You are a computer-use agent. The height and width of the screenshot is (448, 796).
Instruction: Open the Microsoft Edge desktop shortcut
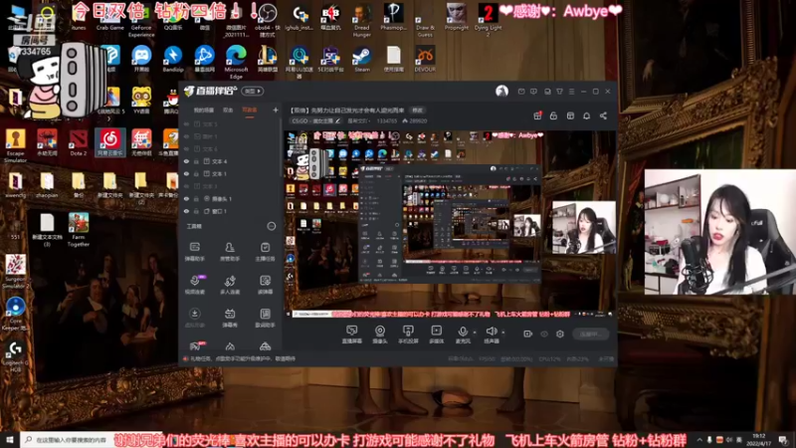pyautogui.click(x=236, y=62)
